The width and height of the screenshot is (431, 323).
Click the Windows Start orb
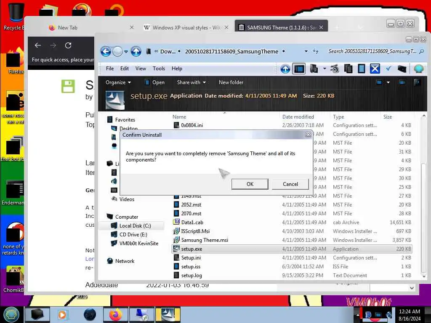click(x=11, y=314)
